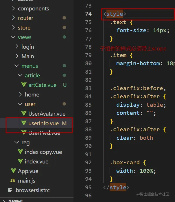Collapse the user folder chevron
The image size is (175, 202).
(x=20, y=104)
